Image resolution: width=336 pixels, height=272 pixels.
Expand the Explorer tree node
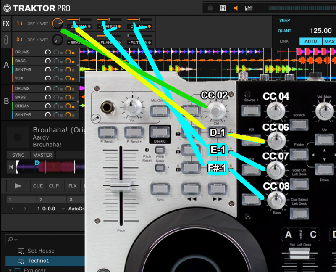click(10, 270)
